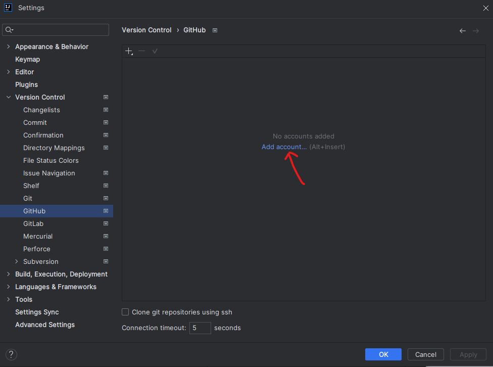Select the Commit settings page
The width and height of the screenshot is (493, 367).
35,122
